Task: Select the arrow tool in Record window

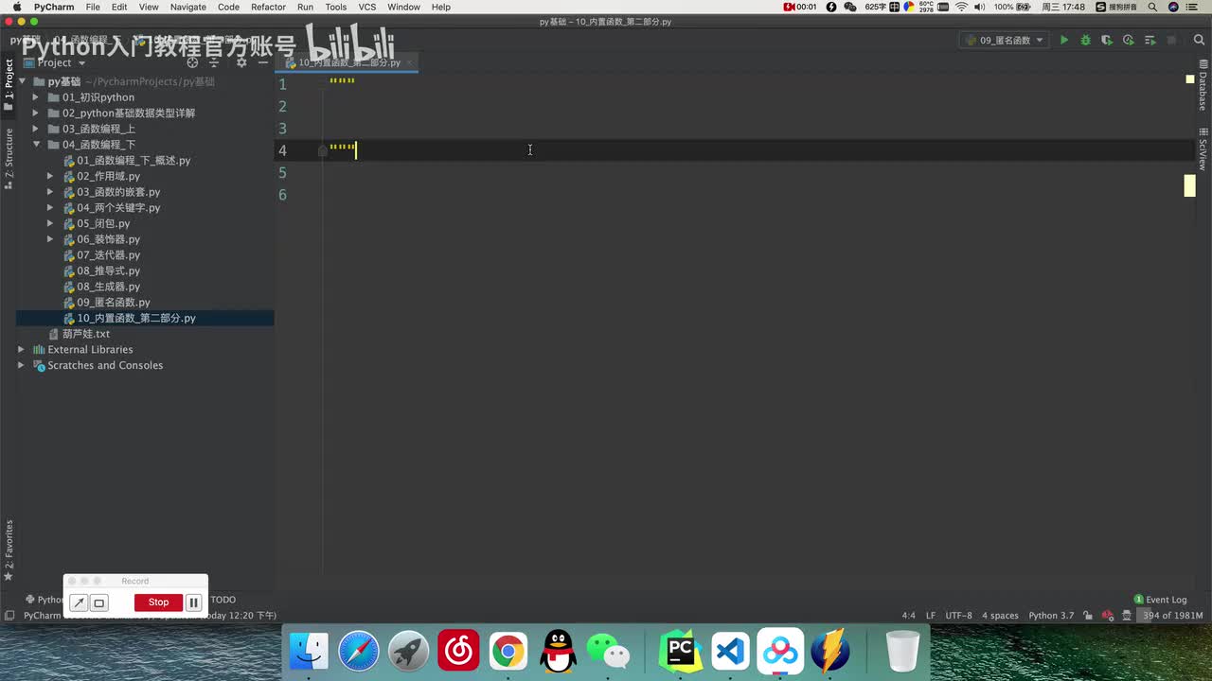Action: click(x=80, y=602)
